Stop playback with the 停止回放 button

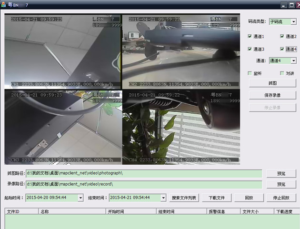281,198
